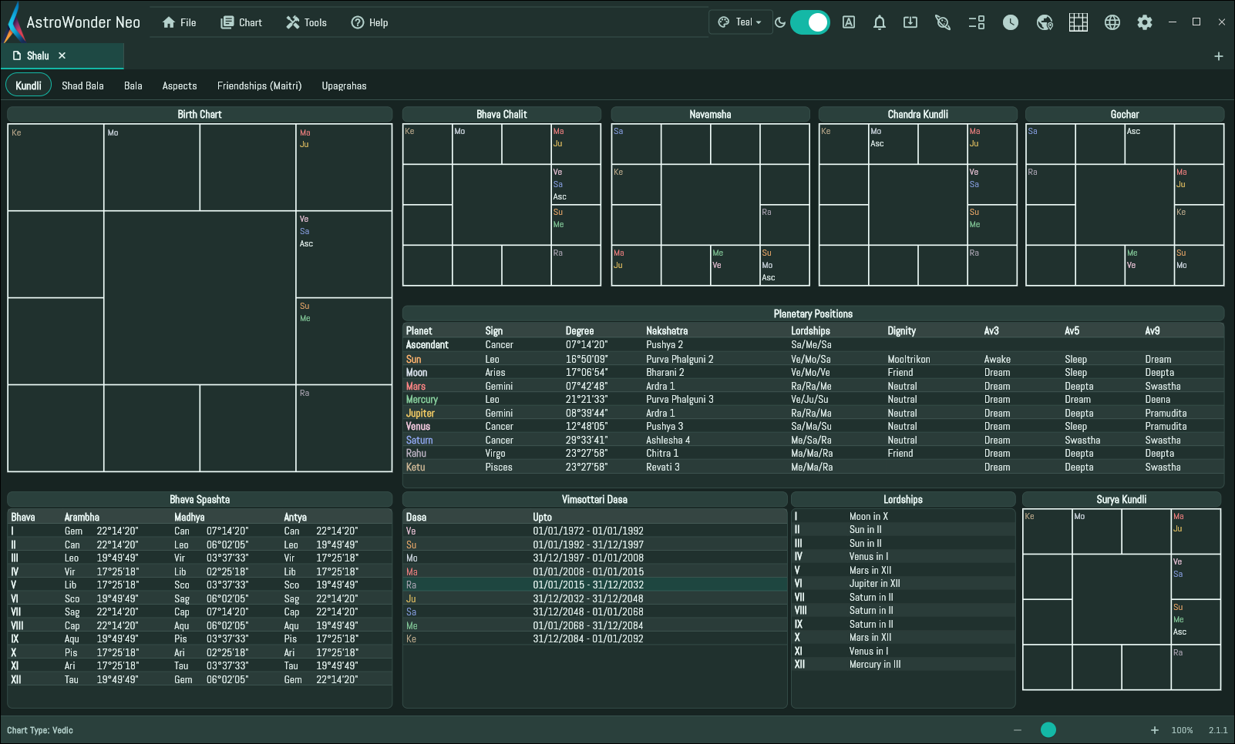This screenshot has height=744, width=1235.
Task: Click the zoom-in plus icon in the status bar
Action: click(x=1155, y=730)
